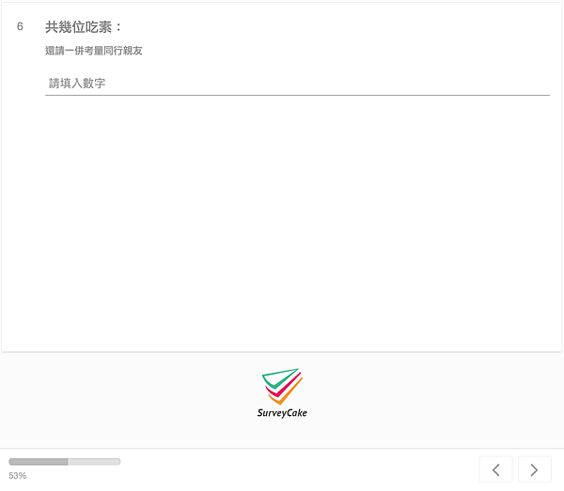Click unfilled portion of progress bar
The width and height of the screenshot is (564, 491).
pyautogui.click(x=94, y=462)
